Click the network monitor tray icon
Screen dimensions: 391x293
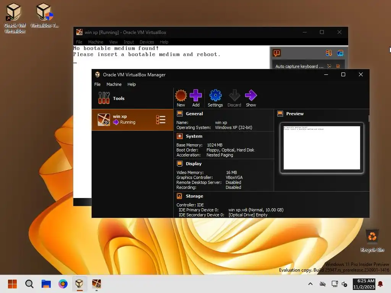tap(334, 284)
